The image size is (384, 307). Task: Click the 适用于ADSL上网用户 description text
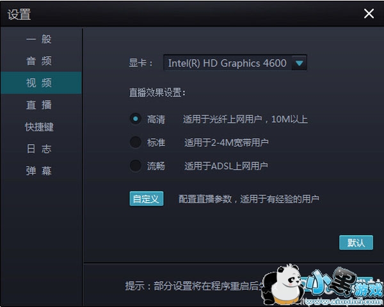click(226, 166)
